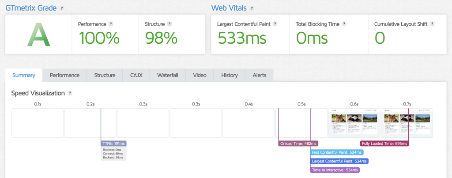Screen dimensions: 452x178
Task: Switch to the Alerts tab
Action: 260,75
